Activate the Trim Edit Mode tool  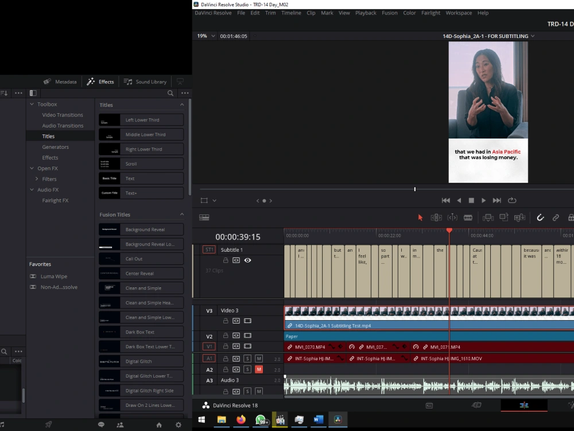pos(436,218)
